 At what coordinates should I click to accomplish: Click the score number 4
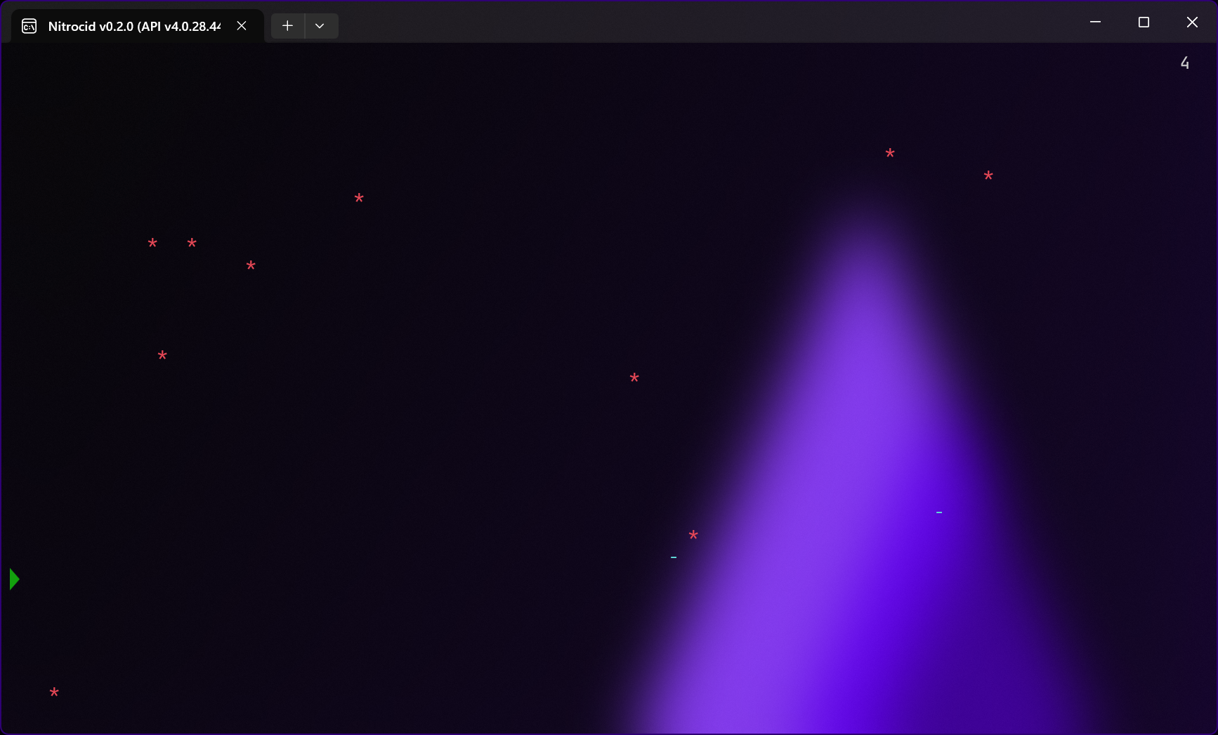click(x=1185, y=63)
